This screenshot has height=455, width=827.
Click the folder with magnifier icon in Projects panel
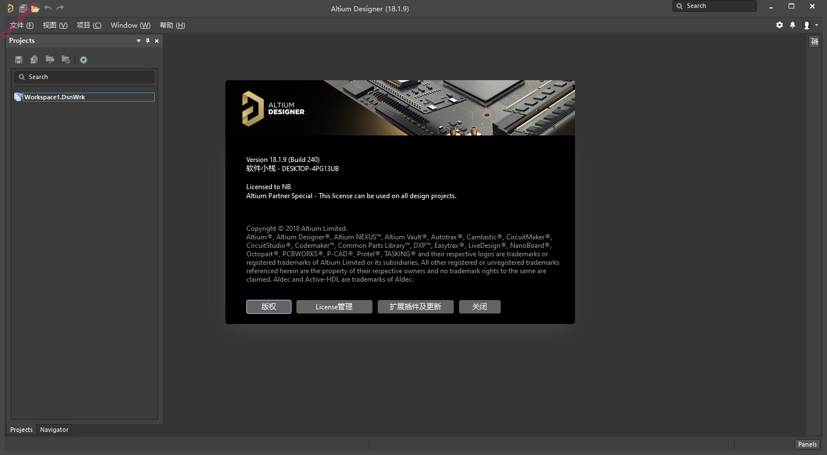click(x=50, y=60)
